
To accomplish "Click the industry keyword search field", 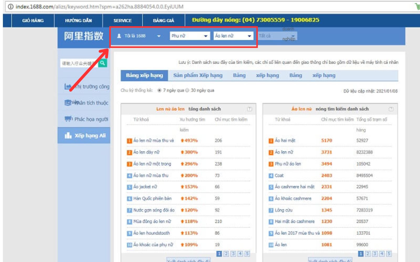I will pos(79,63).
